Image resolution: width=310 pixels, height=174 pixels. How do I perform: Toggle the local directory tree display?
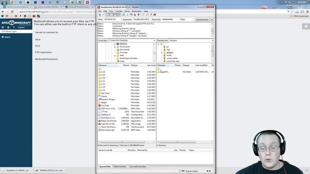[x=111, y=15]
